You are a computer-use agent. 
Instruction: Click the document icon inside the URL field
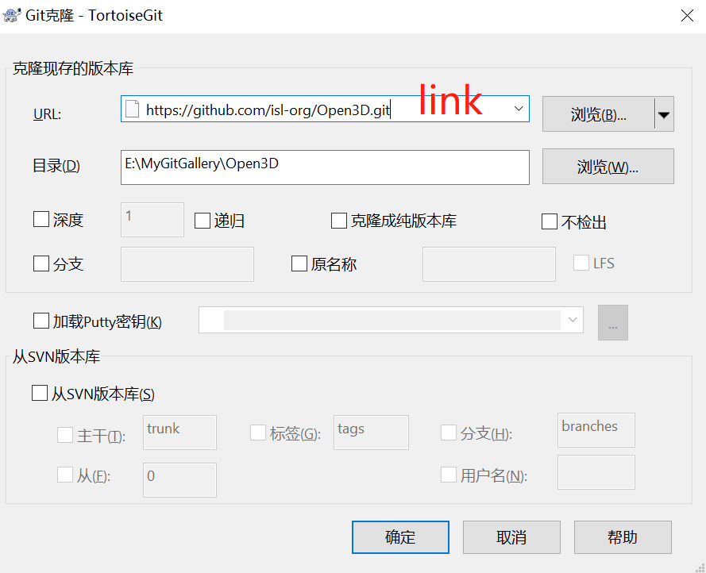click(132, 109)
